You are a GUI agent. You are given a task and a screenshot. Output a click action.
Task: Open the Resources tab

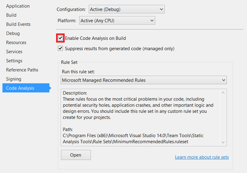(x=16, y=43)
